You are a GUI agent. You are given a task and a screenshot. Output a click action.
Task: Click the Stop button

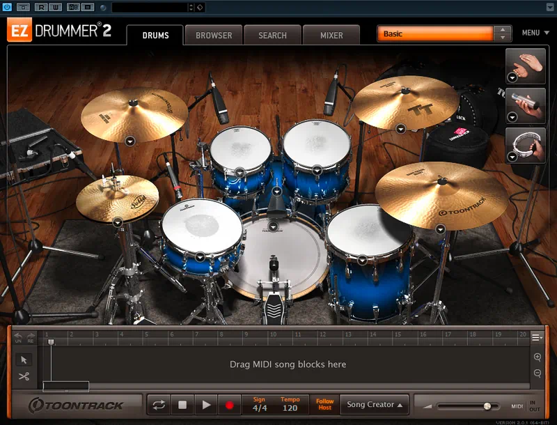(x=182, y=405)
